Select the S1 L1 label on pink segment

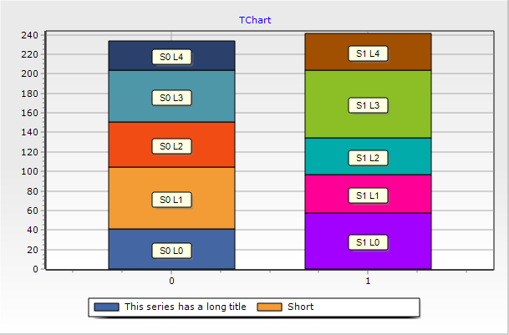pos(368,195)
